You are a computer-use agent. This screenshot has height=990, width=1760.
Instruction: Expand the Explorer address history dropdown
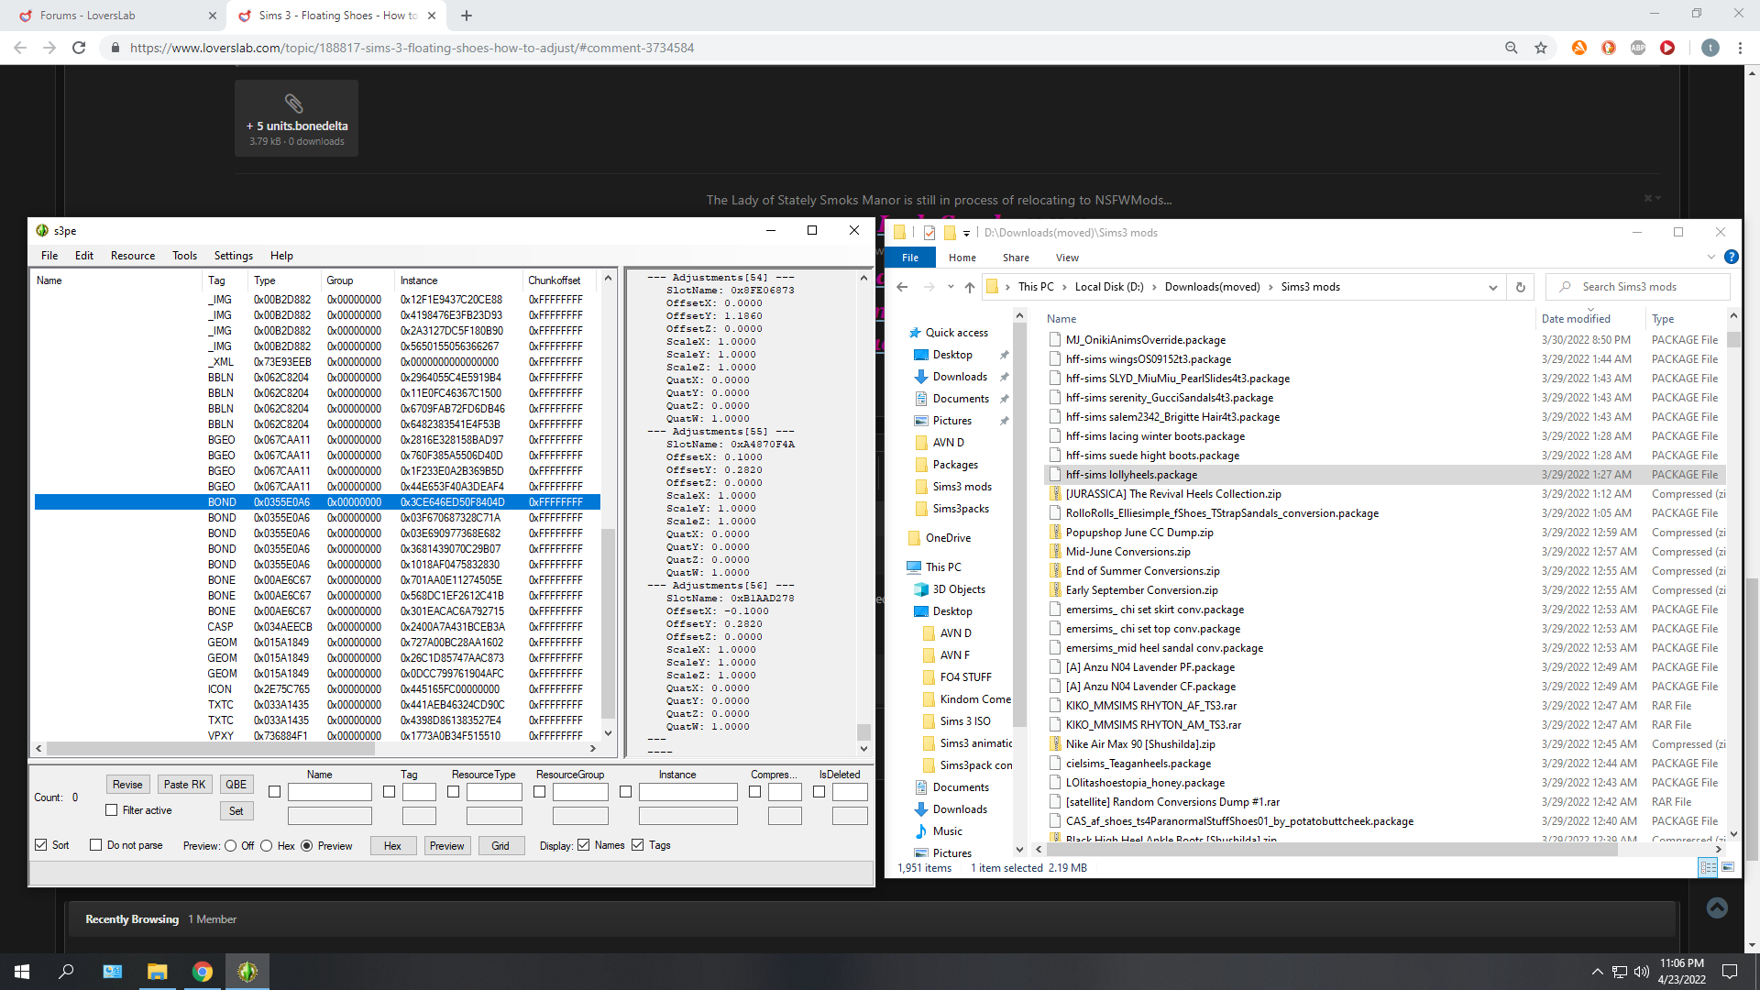[x=1493, y=287]
